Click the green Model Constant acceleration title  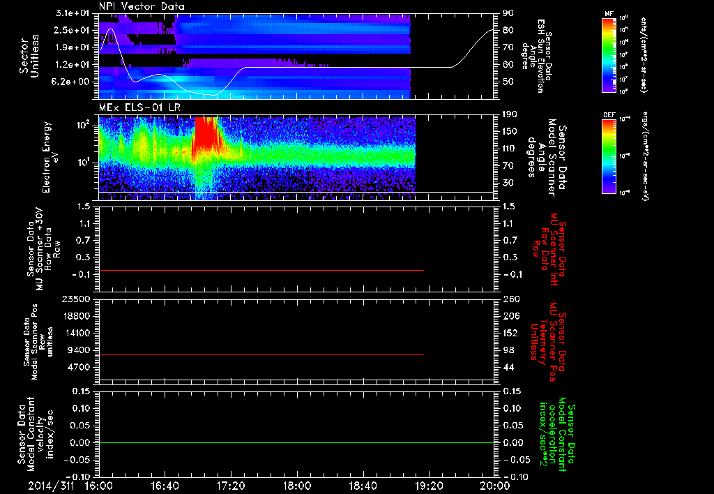(x=557, y=435)
